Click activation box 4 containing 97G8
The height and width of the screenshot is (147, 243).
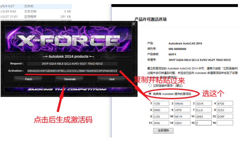tap(225, 103)
